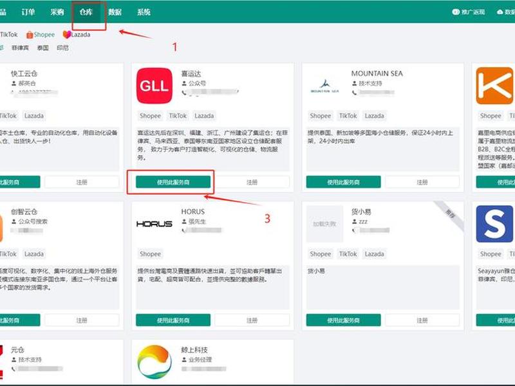Click the Shopee bag icon in filter
Viewport: 515px width, 386px height.
(x=30, y=35)
